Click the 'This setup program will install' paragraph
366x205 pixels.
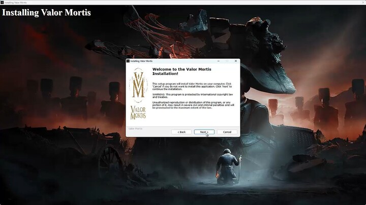pyautogui.click(x=192, y=86)
